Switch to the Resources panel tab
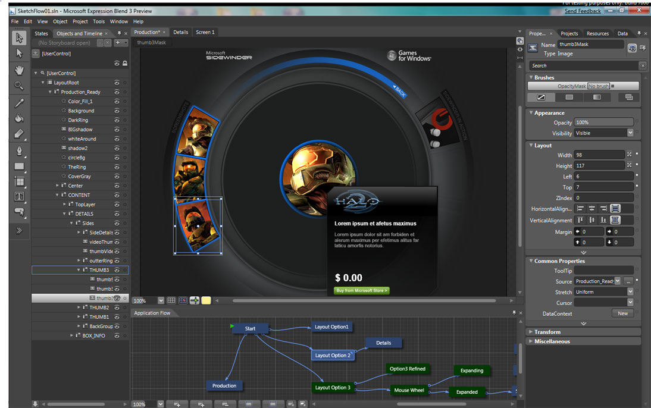Viewport: 651px width, 408px height. [597, 34]
